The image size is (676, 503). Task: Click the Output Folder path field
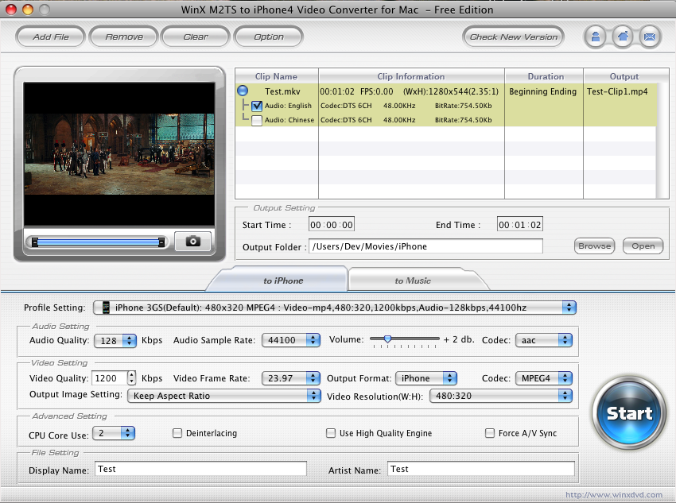click(x=425, y=246)
